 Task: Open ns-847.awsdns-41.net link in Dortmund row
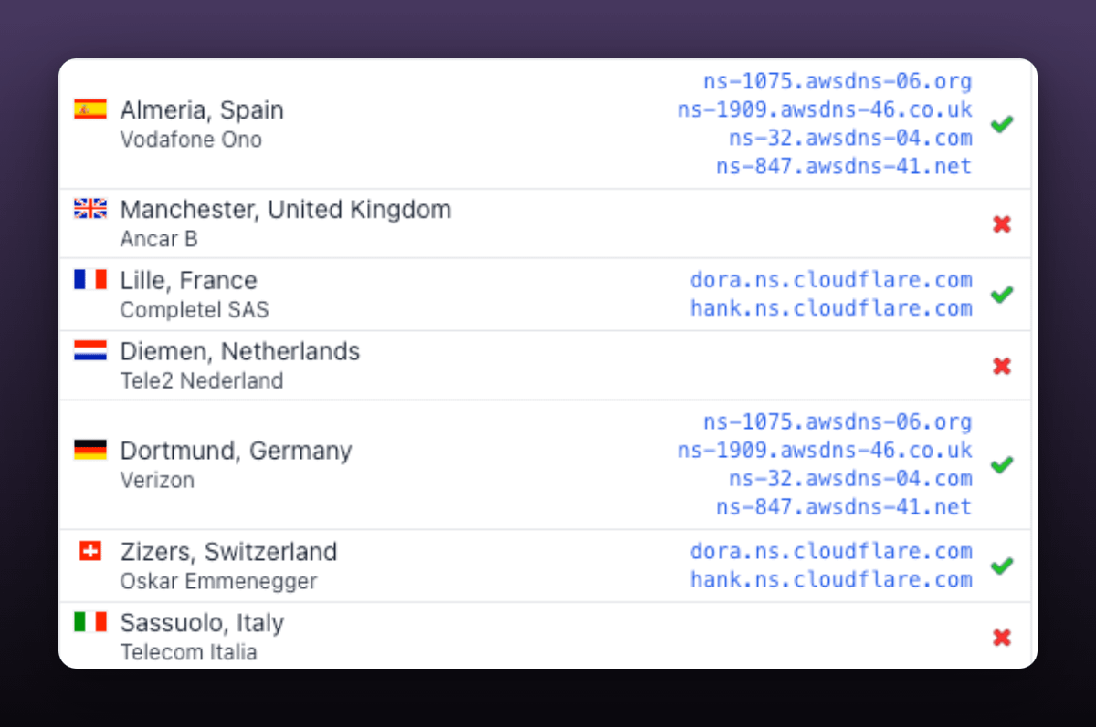pyautogui.click(x=843, y=507)
